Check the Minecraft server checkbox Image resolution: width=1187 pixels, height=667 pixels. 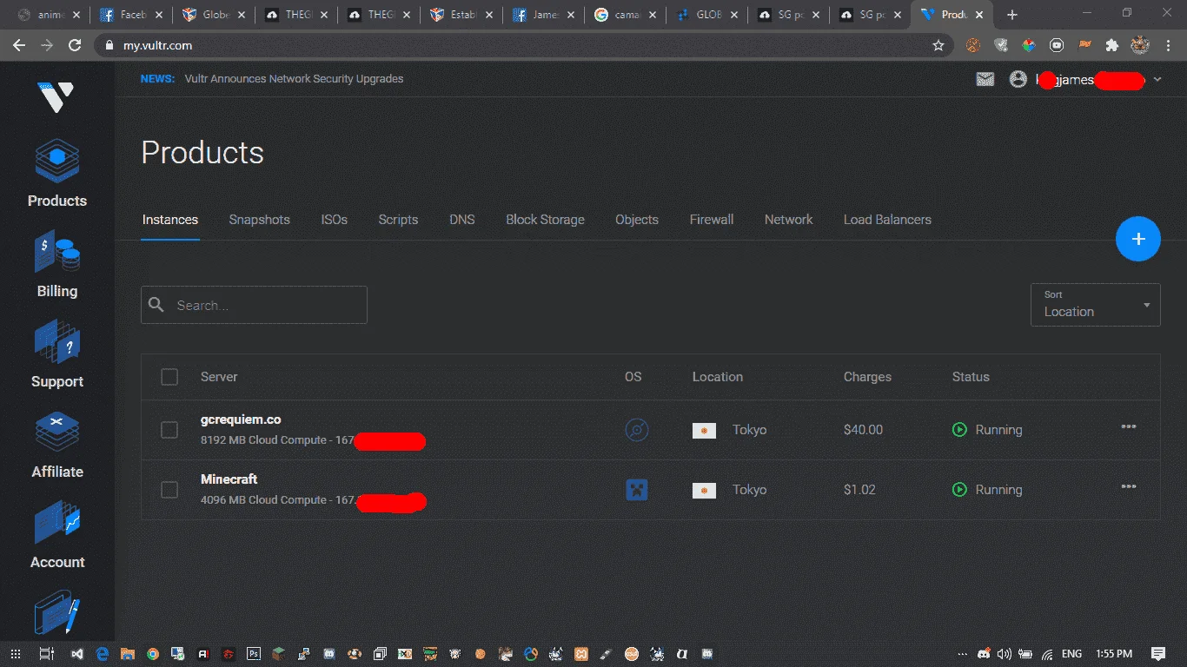(169, 490)
